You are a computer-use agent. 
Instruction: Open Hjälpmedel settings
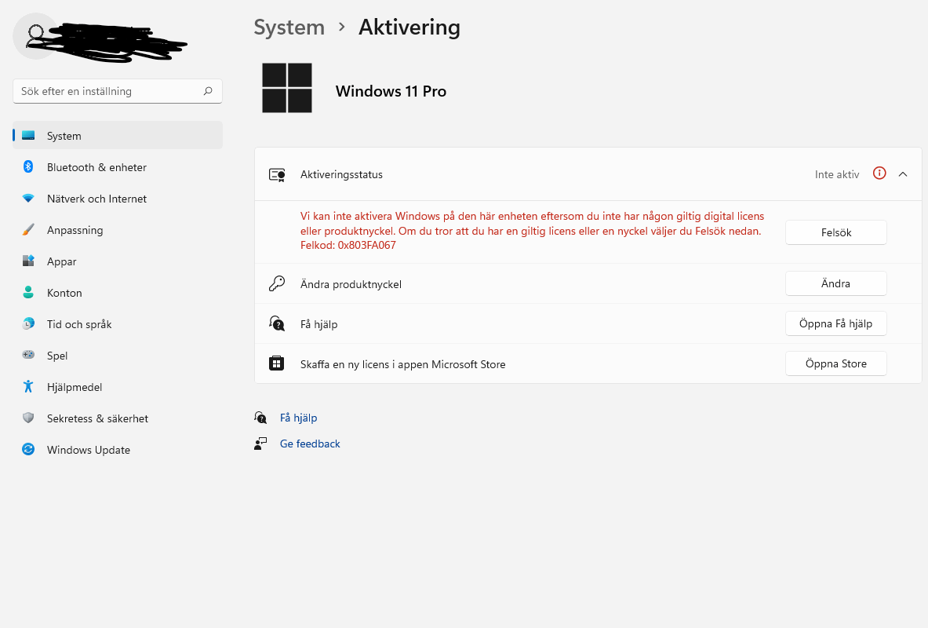coord(118,387)
